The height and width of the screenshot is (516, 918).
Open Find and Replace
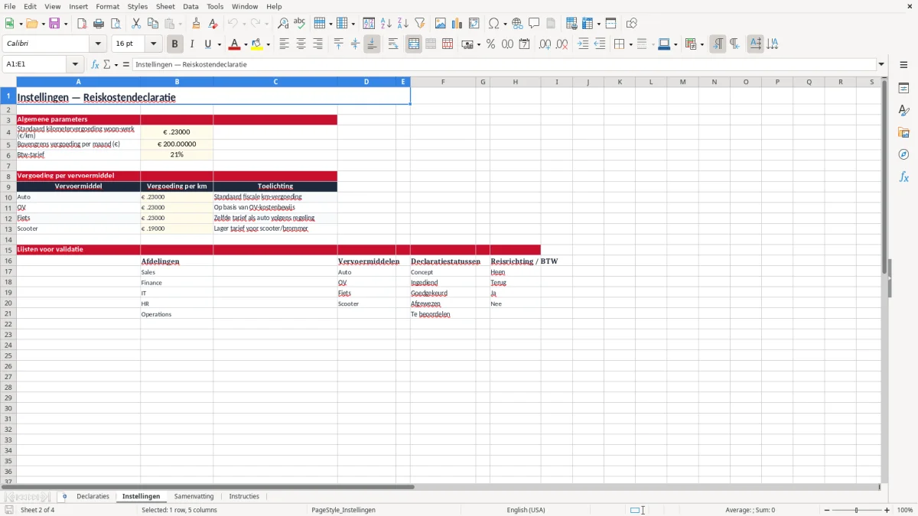(283, 24)
